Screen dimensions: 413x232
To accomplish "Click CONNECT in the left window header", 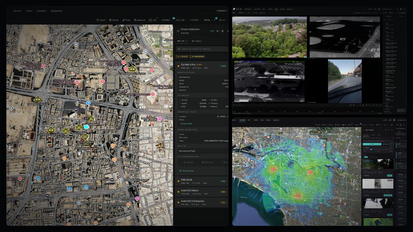I will coord(222,11).
